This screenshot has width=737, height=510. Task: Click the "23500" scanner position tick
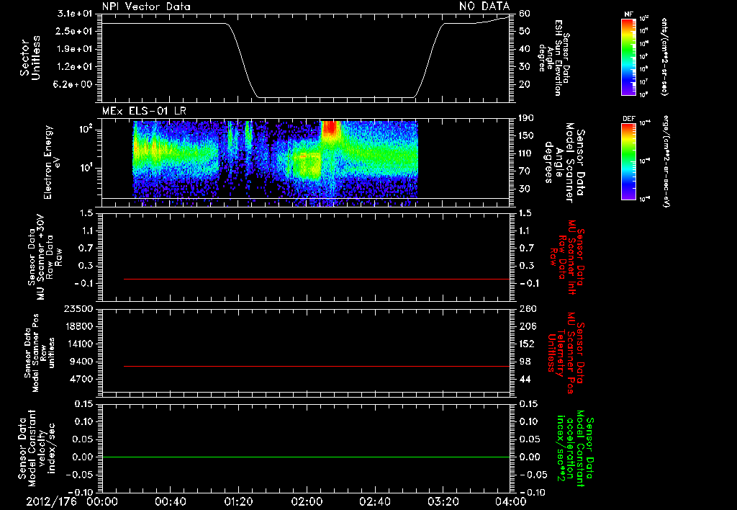[x=78, y=309]
